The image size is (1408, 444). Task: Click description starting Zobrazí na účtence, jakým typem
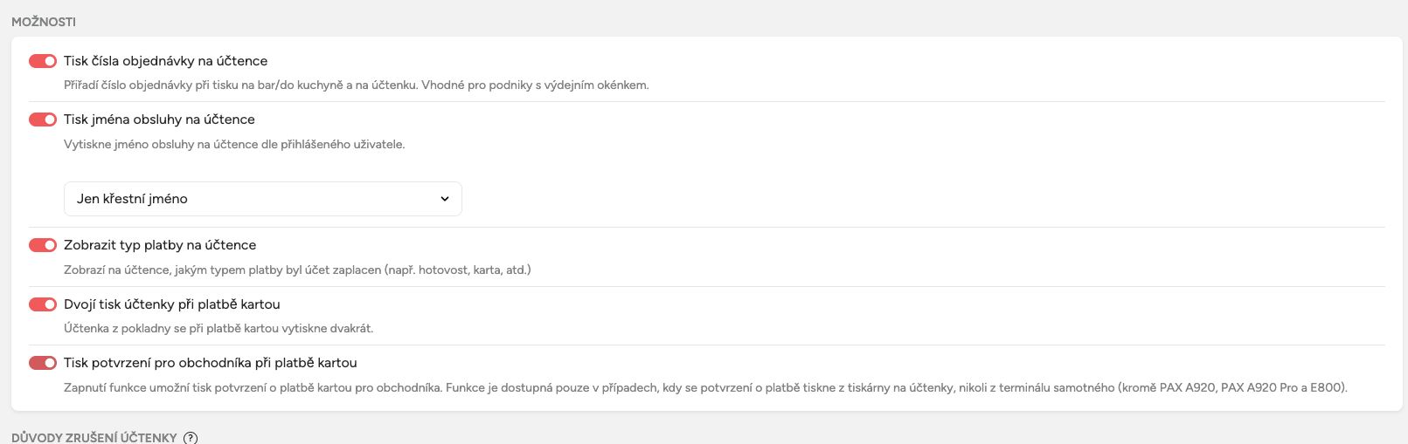[x=297, y=270]
